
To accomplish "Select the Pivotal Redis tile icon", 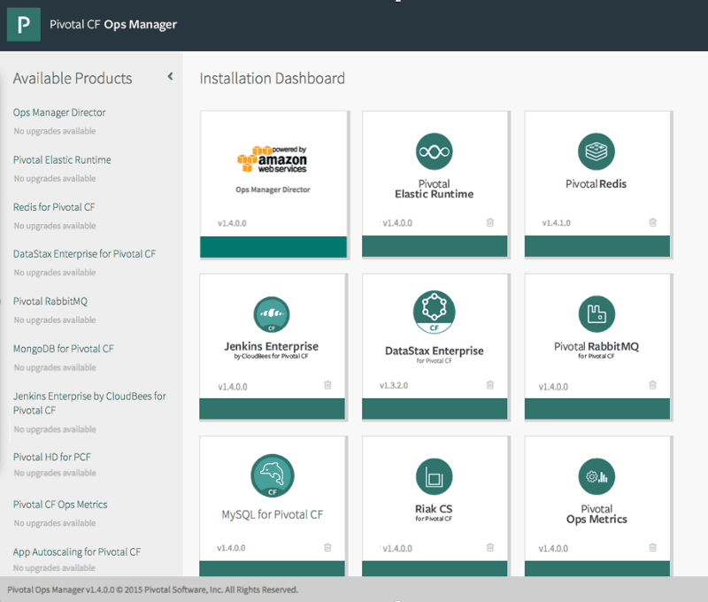I will pos(596,150).
